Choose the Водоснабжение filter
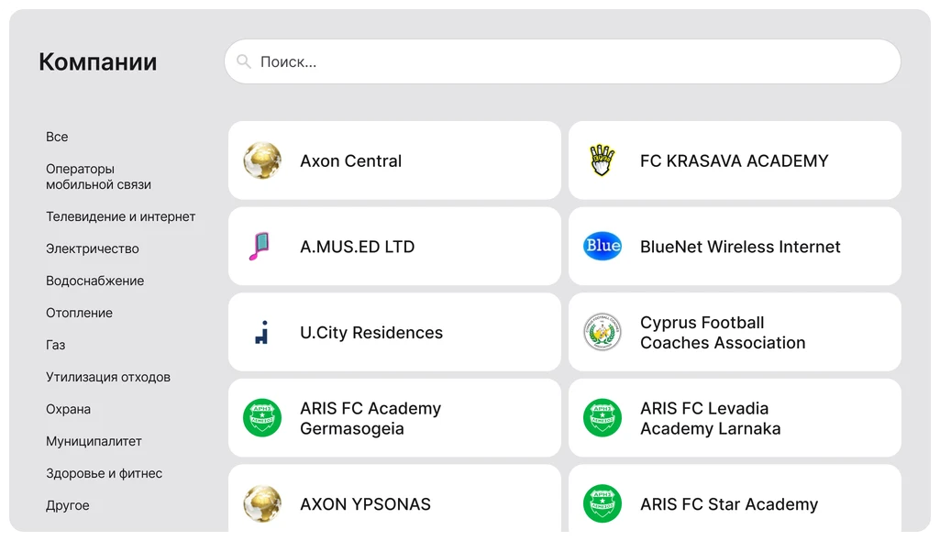The height and width of the screenshot is (541, 940). 94,281
